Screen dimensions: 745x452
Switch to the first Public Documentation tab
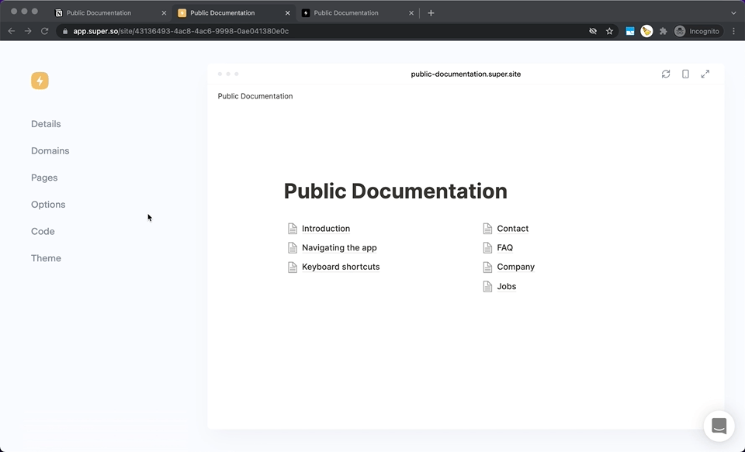pos(99,13)
